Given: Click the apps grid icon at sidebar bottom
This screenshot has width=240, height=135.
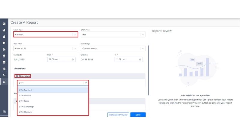Looking at the screenshot, I should tap(4, 112).
